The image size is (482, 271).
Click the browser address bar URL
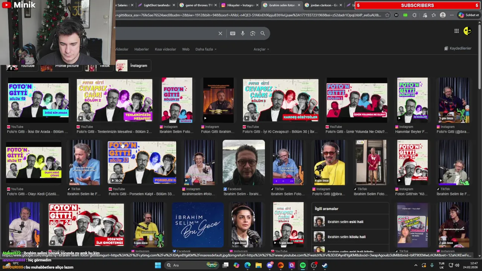coord(249,15)
